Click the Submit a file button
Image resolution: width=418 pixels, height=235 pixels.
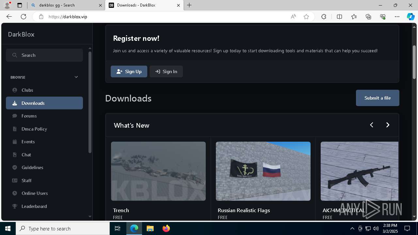click(378, 98)
